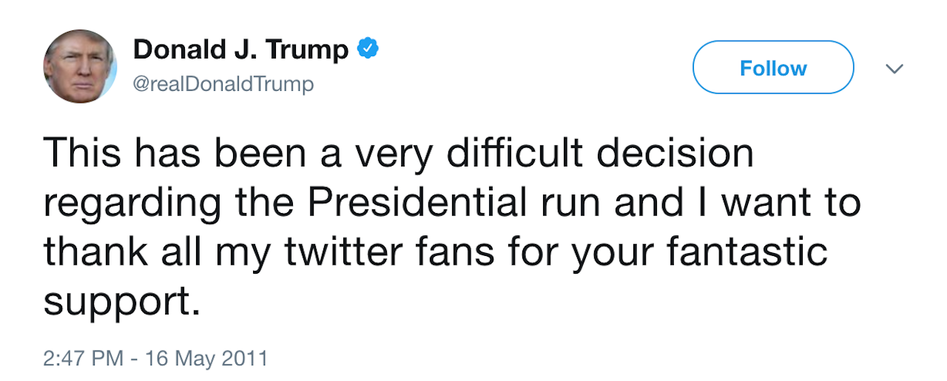
Task: Click the word "decision" in the tweet
Action: (x=675, y=153)
